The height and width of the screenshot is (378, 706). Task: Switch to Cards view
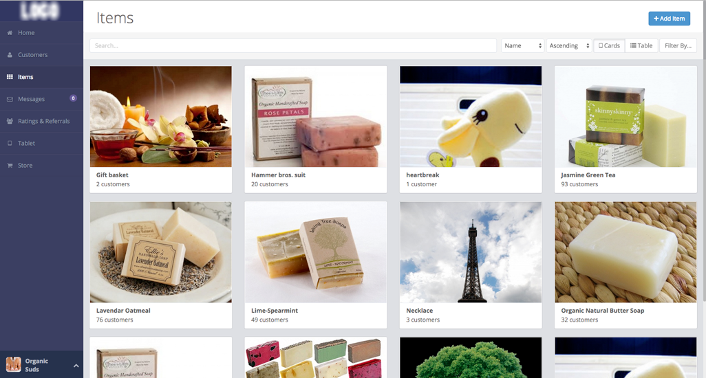coord(609,45)
